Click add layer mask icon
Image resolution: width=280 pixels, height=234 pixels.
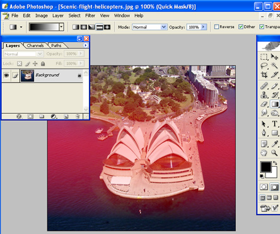click(x=30, y=116)
